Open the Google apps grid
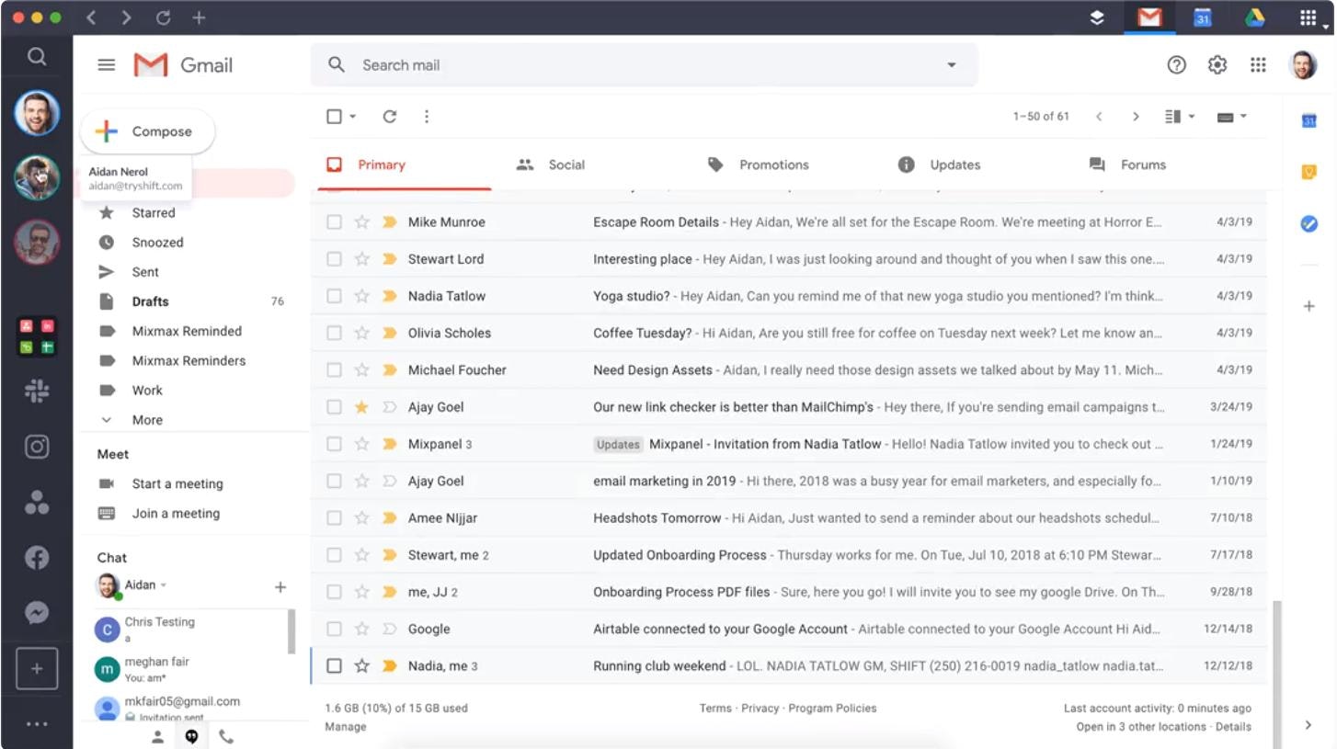 click(1258, 64)
